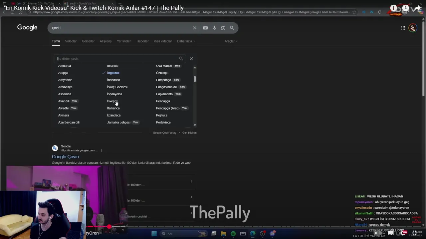Select İsveççe language
426x239 pixels.
tap(112, 101)
